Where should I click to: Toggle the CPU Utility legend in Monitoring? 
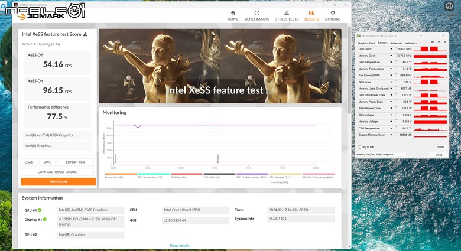tap(220, 176)
